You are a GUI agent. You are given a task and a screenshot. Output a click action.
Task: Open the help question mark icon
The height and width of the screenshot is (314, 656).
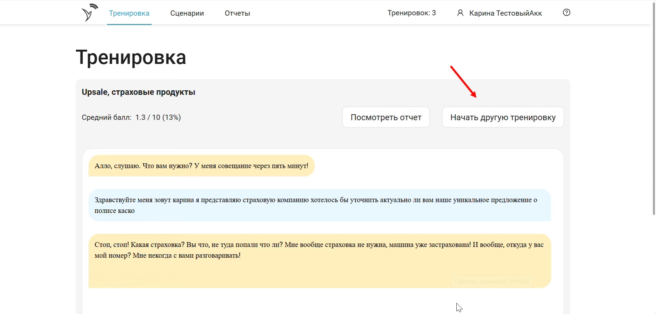566,13
